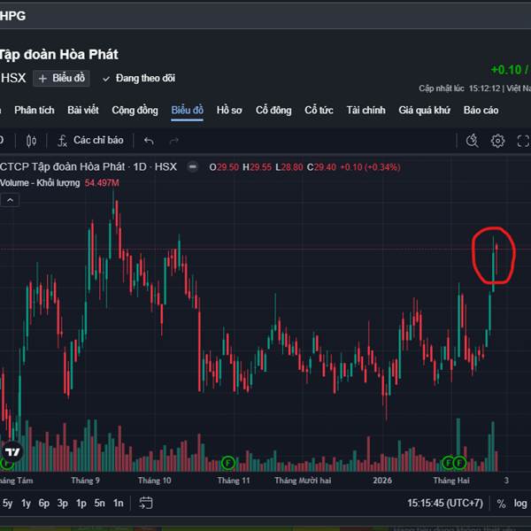Set range to 5y
Viewport: 531px width, 531px height.
[x=7, y=504]
